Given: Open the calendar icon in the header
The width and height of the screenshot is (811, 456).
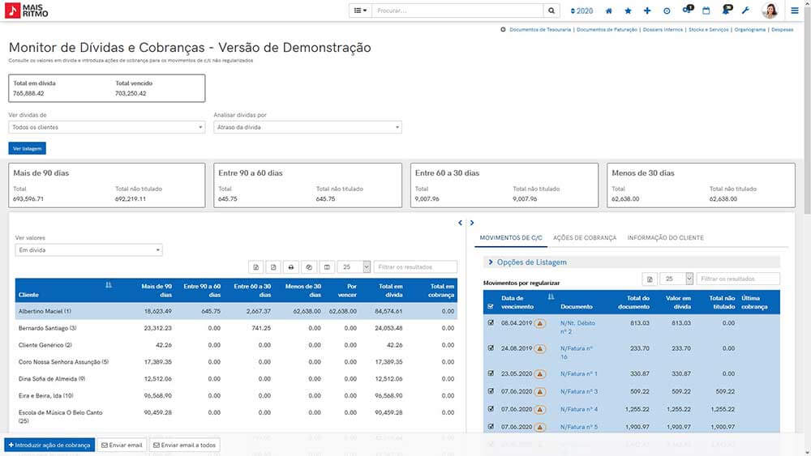Looking at the screenshot, I should pos(706,11).
